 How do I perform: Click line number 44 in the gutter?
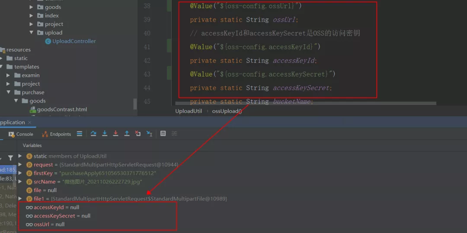147,88
